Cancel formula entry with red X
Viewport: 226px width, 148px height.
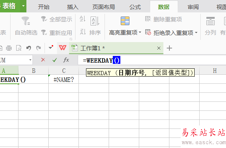(43, 60)
